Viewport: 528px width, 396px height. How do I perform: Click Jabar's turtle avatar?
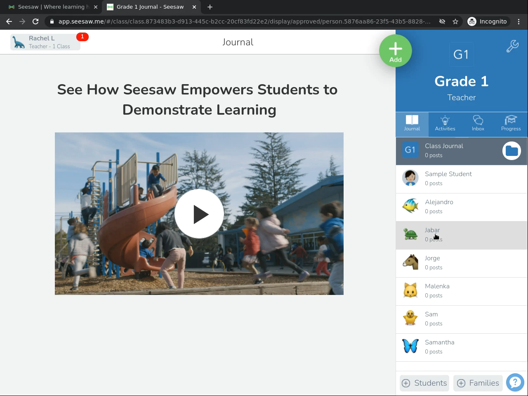coord(410,234)
